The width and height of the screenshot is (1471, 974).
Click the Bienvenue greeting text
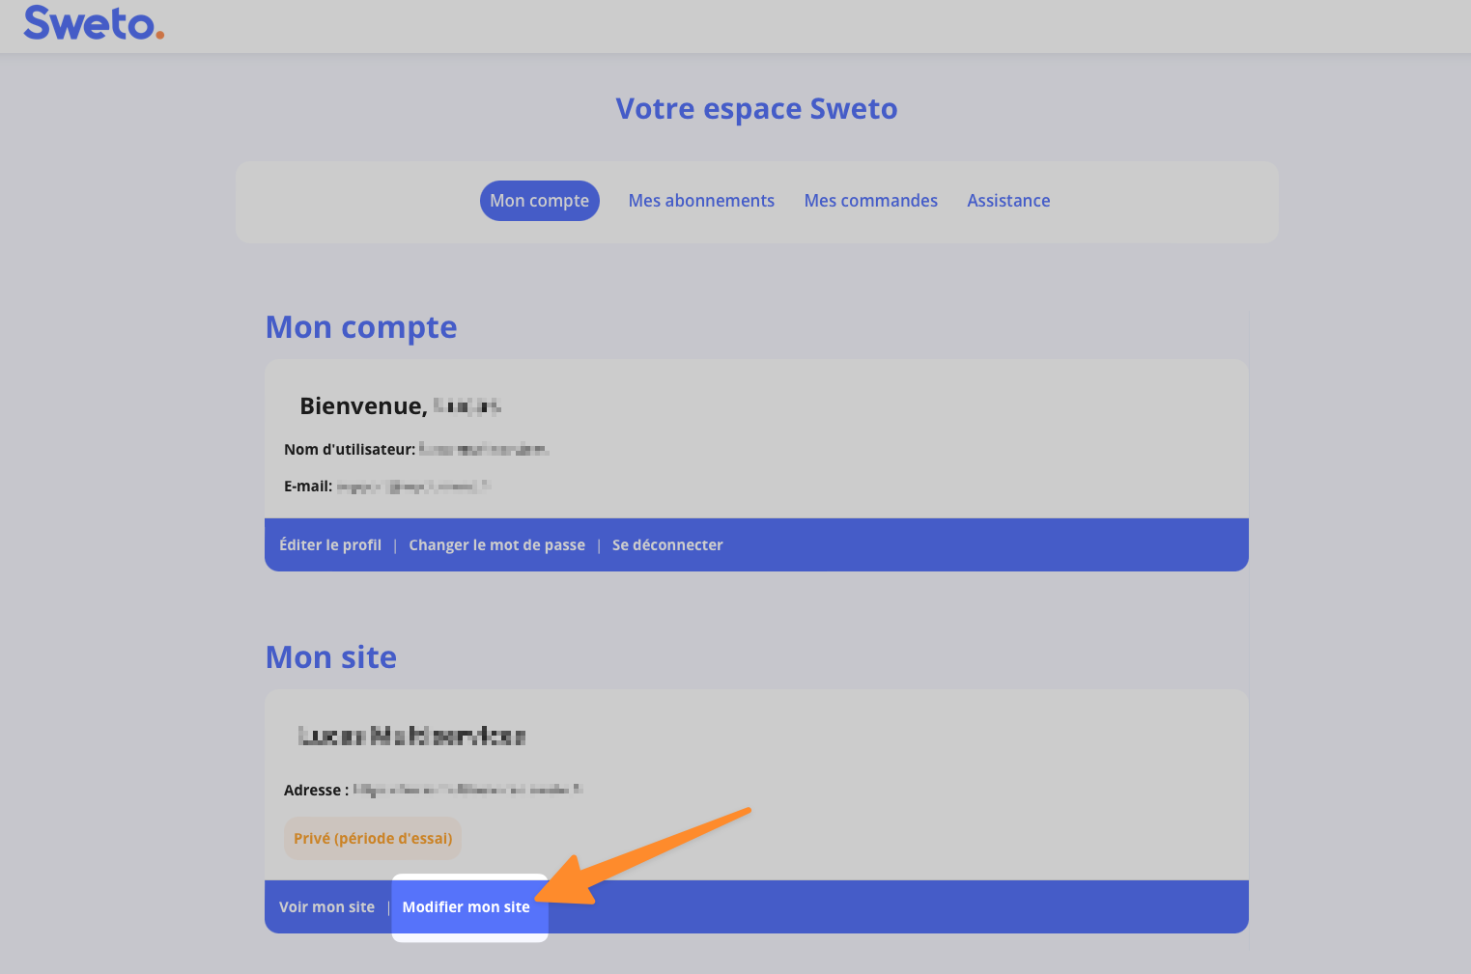(363, 406)
